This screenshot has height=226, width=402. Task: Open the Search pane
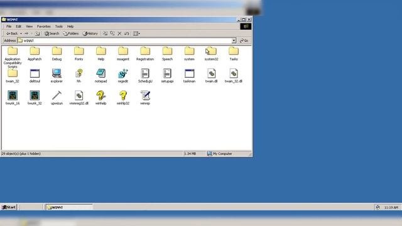[x=52, y=33]
